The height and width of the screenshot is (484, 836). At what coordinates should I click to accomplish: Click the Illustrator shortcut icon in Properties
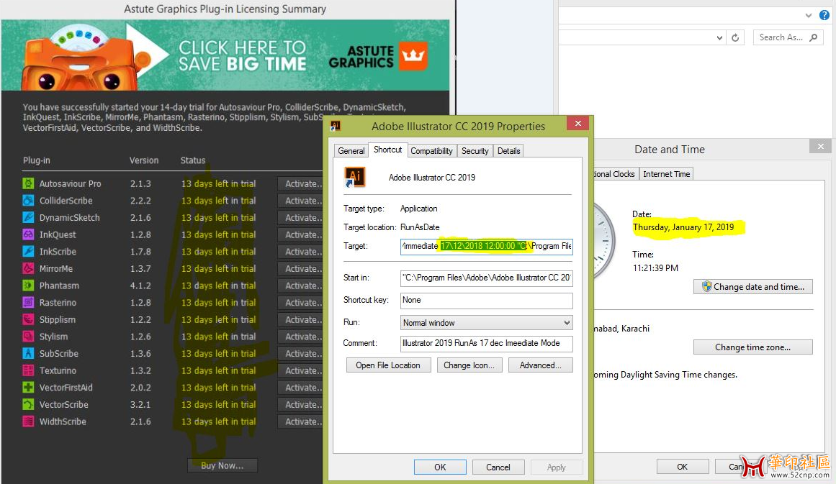pos(355,178)
